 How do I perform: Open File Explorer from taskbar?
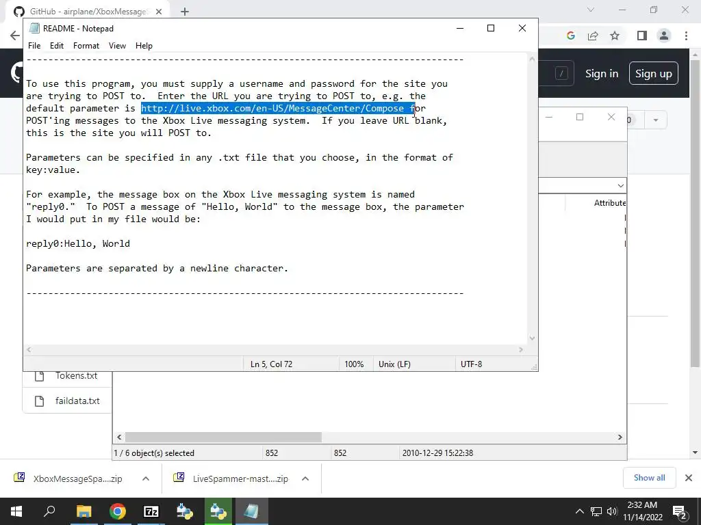84,511
